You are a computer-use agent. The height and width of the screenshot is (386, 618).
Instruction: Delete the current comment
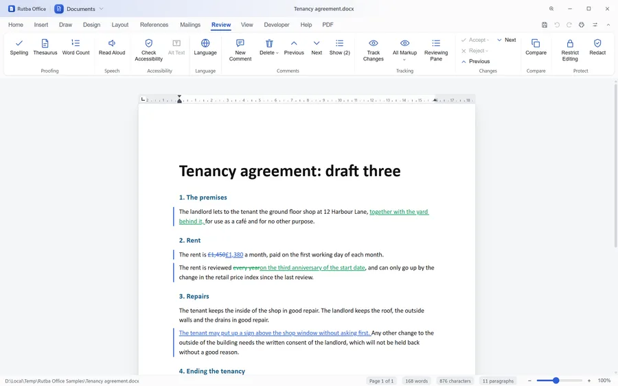click(x=267, y=47)
